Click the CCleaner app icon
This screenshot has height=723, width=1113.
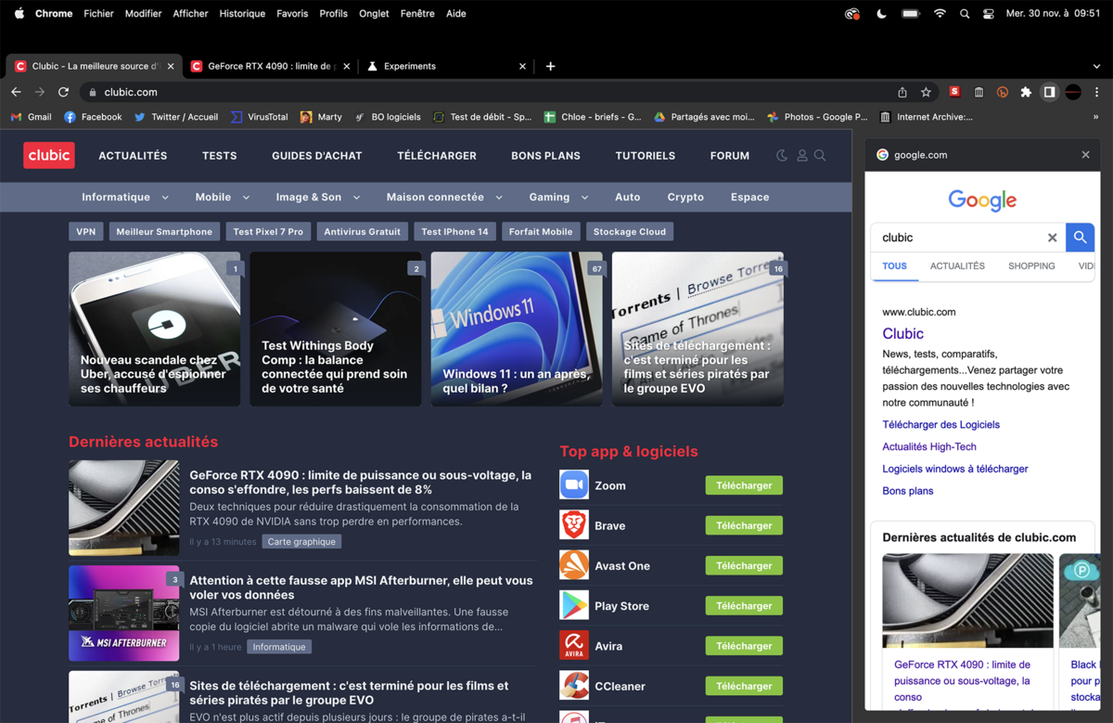click(x=574, y=686)
